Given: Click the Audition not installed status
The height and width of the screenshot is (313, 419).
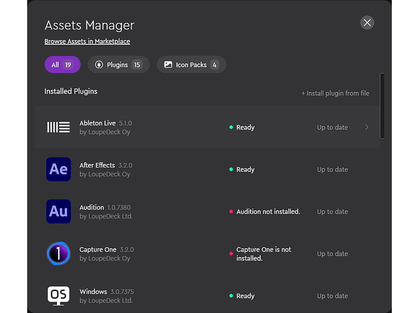Looking at the screenshot, I should pos(268,212).
